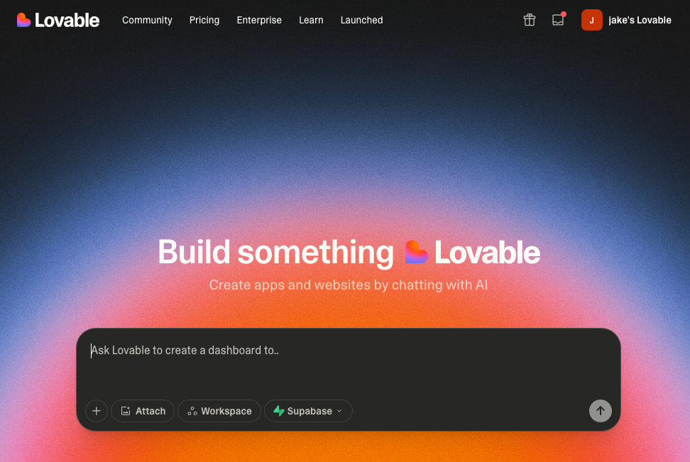The image size is (690, 462).
Task: Open the inbox notifications icon
Action: pyautogui.click(x=558, y=20)
